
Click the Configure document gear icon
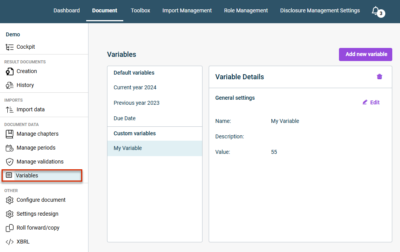coord(9,200)
